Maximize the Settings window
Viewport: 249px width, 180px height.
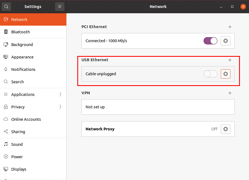(x=232, y=7)
